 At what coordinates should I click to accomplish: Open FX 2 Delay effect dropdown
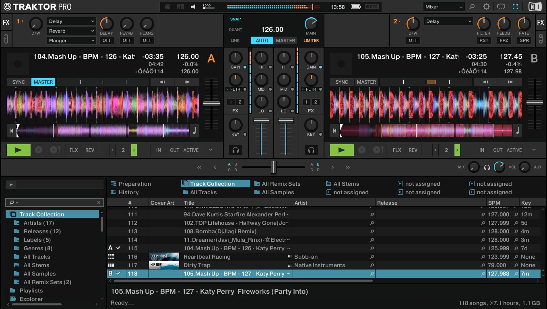click(448, 21)
